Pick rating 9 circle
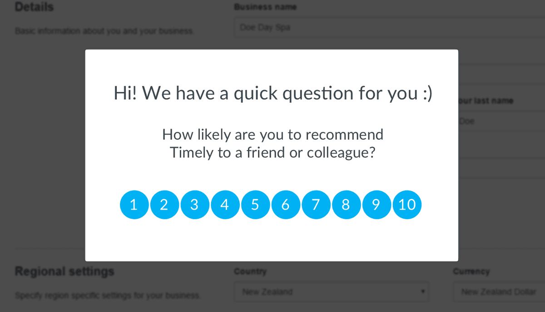 [377, 205]
